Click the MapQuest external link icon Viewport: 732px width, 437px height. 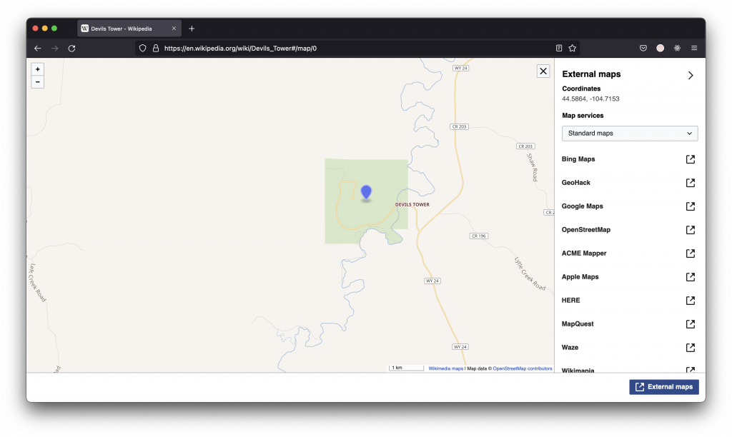[690, 324]
